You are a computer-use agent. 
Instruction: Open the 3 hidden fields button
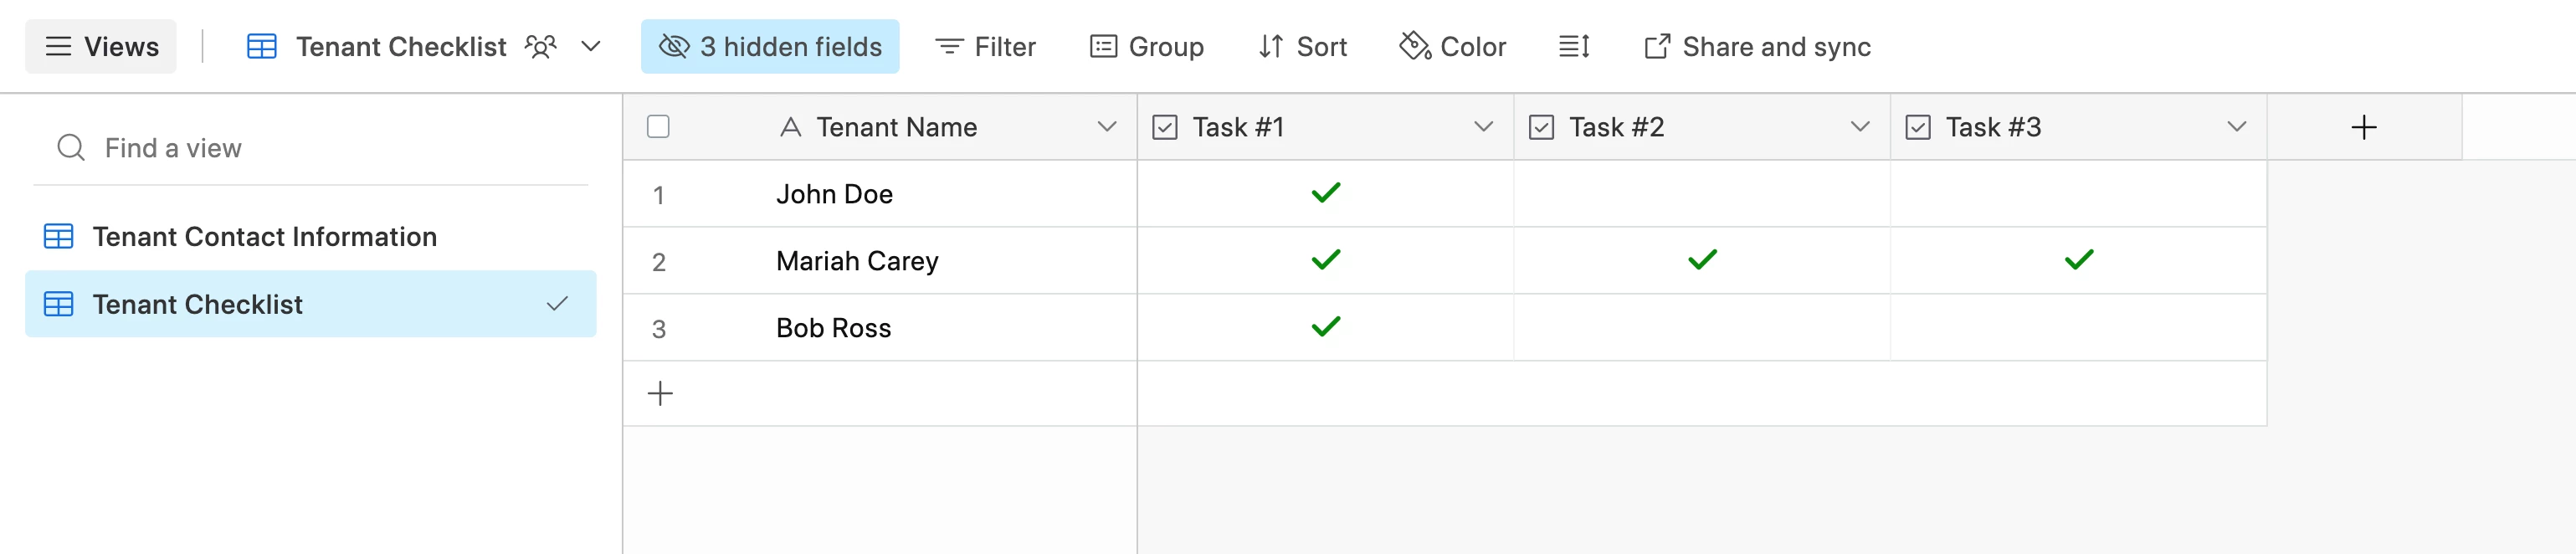click(770, 46)
